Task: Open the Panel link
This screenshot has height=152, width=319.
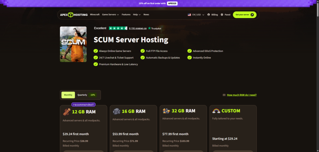Action: (226, 15)
